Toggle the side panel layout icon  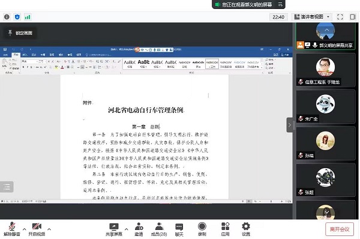point(353,17)
